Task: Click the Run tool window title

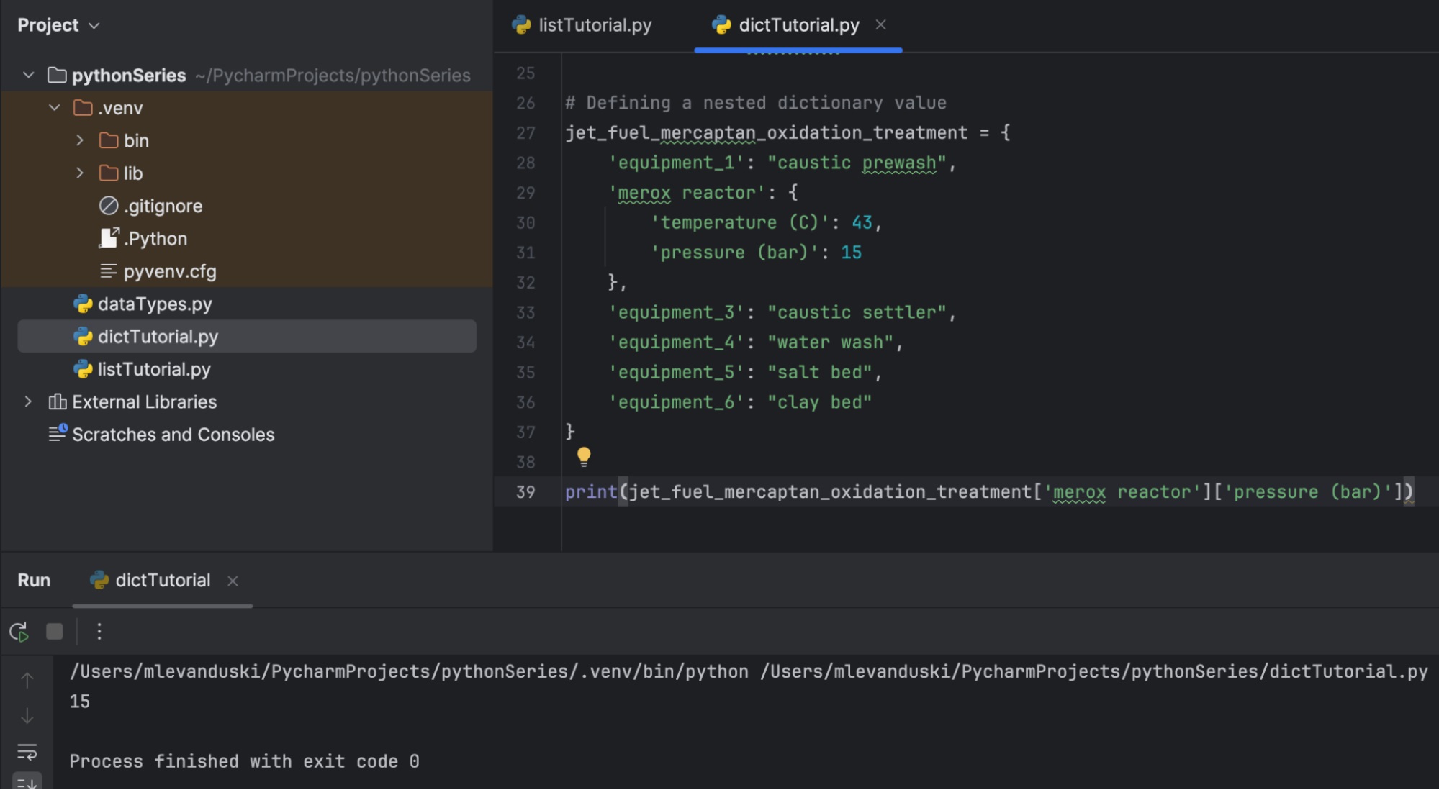Action: click(x=34, y=580)
